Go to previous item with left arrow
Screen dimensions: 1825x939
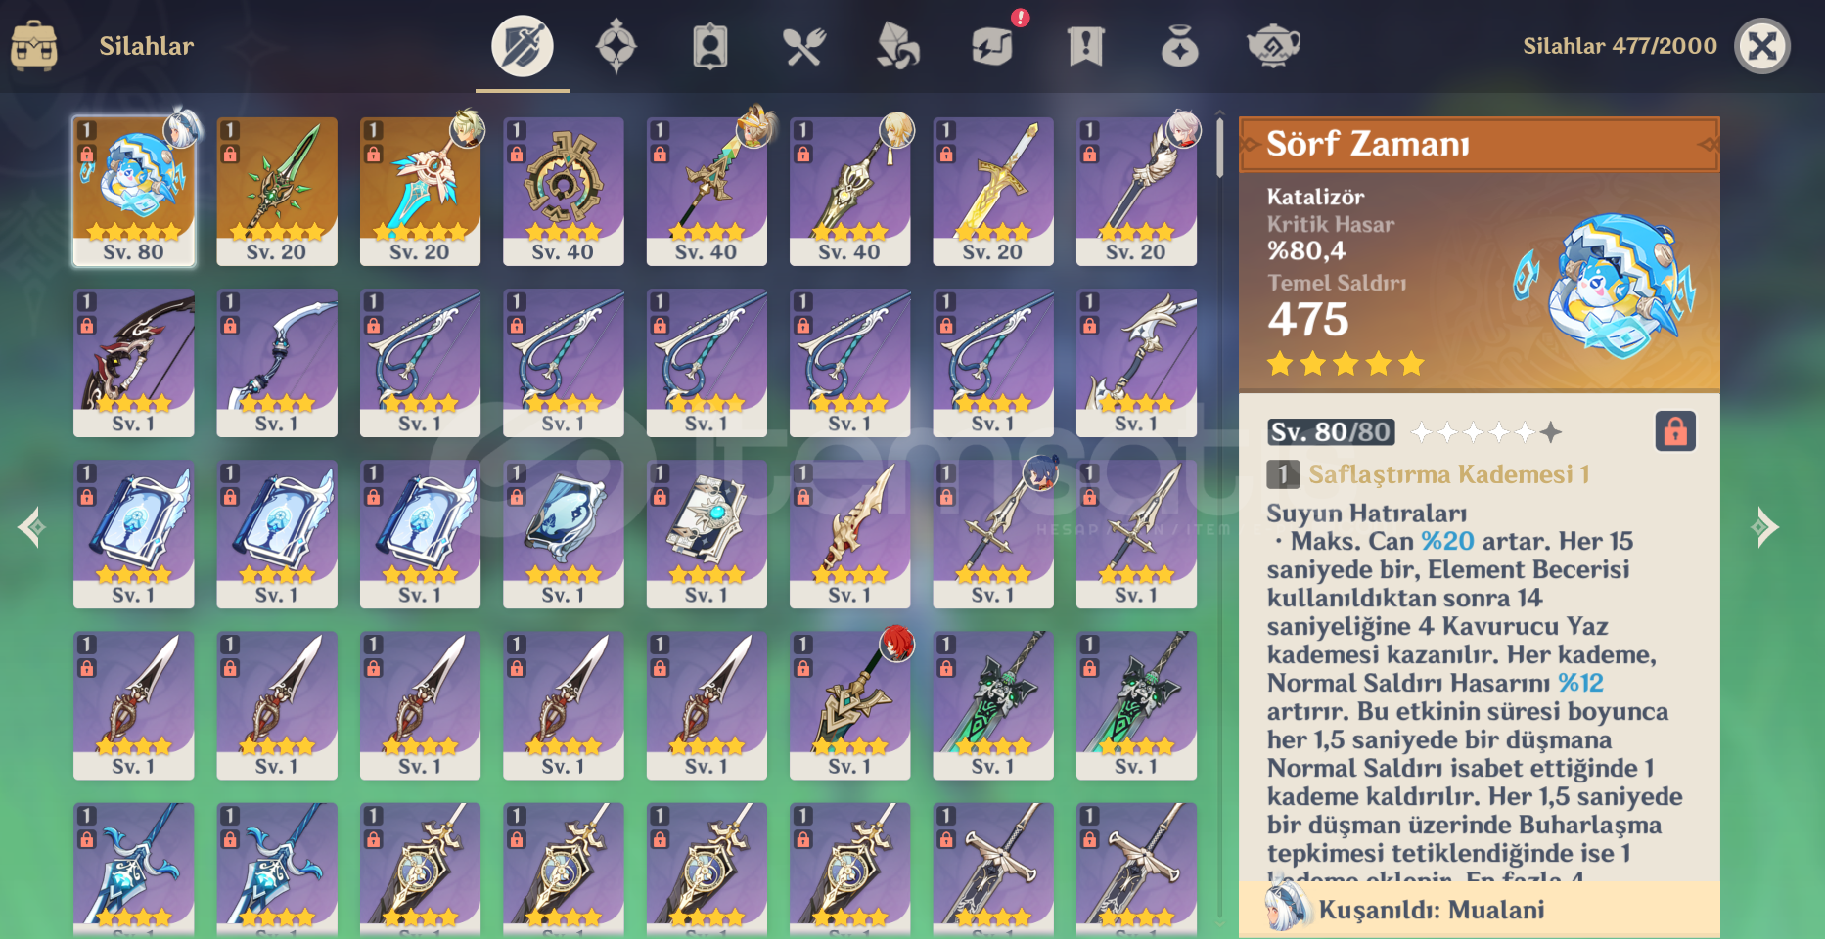[31, 527]
